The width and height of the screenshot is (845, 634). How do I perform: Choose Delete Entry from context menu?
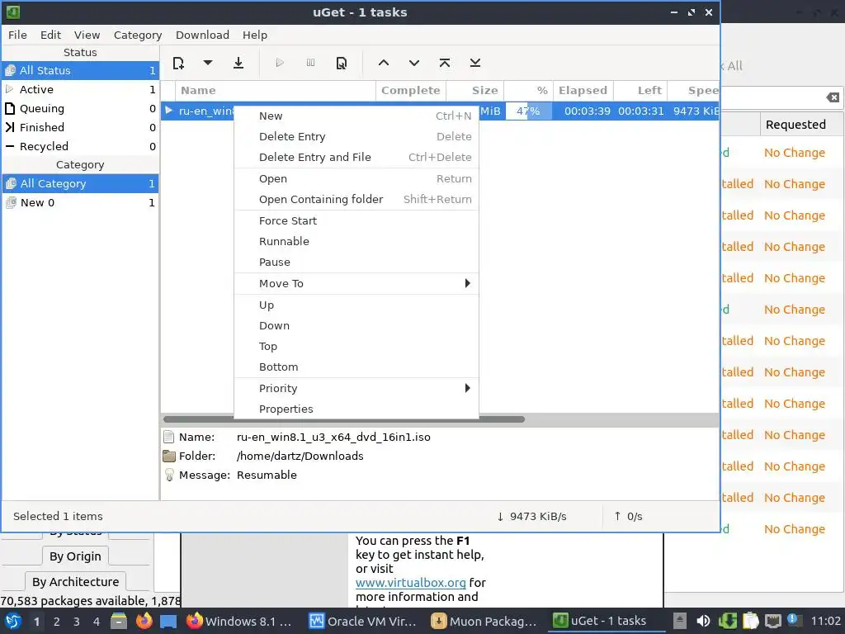point(356,136)
